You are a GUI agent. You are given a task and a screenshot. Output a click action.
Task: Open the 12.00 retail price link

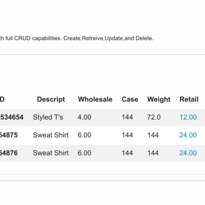tap(188, 117)
